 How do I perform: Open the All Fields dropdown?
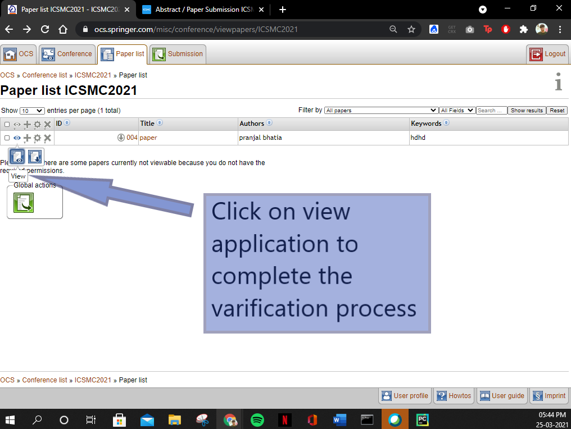tap(457, 111)
